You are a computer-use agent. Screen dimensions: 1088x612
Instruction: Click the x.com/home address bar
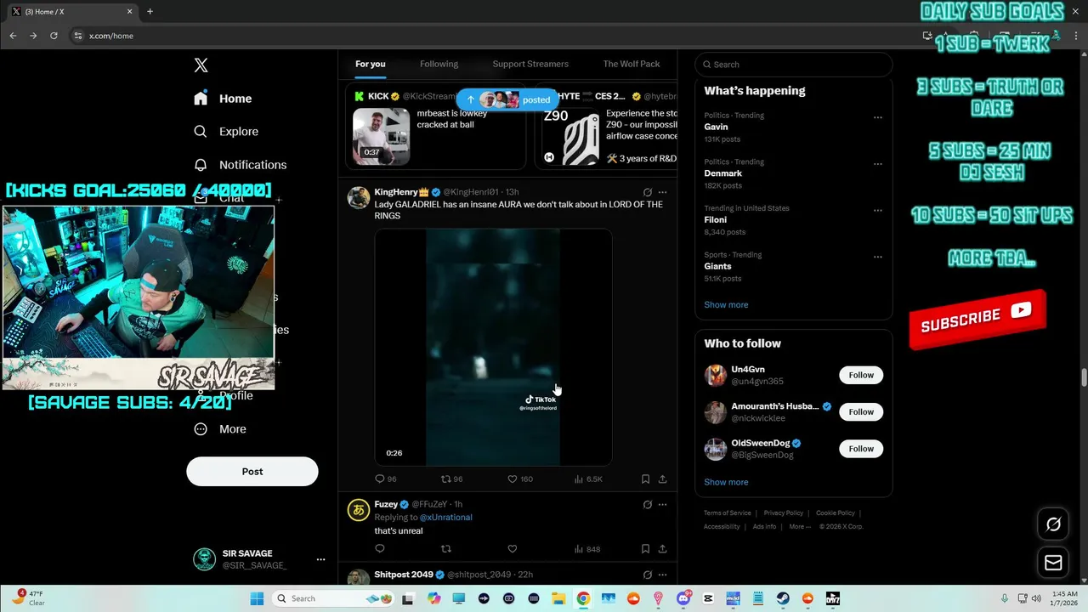point(493,36)
